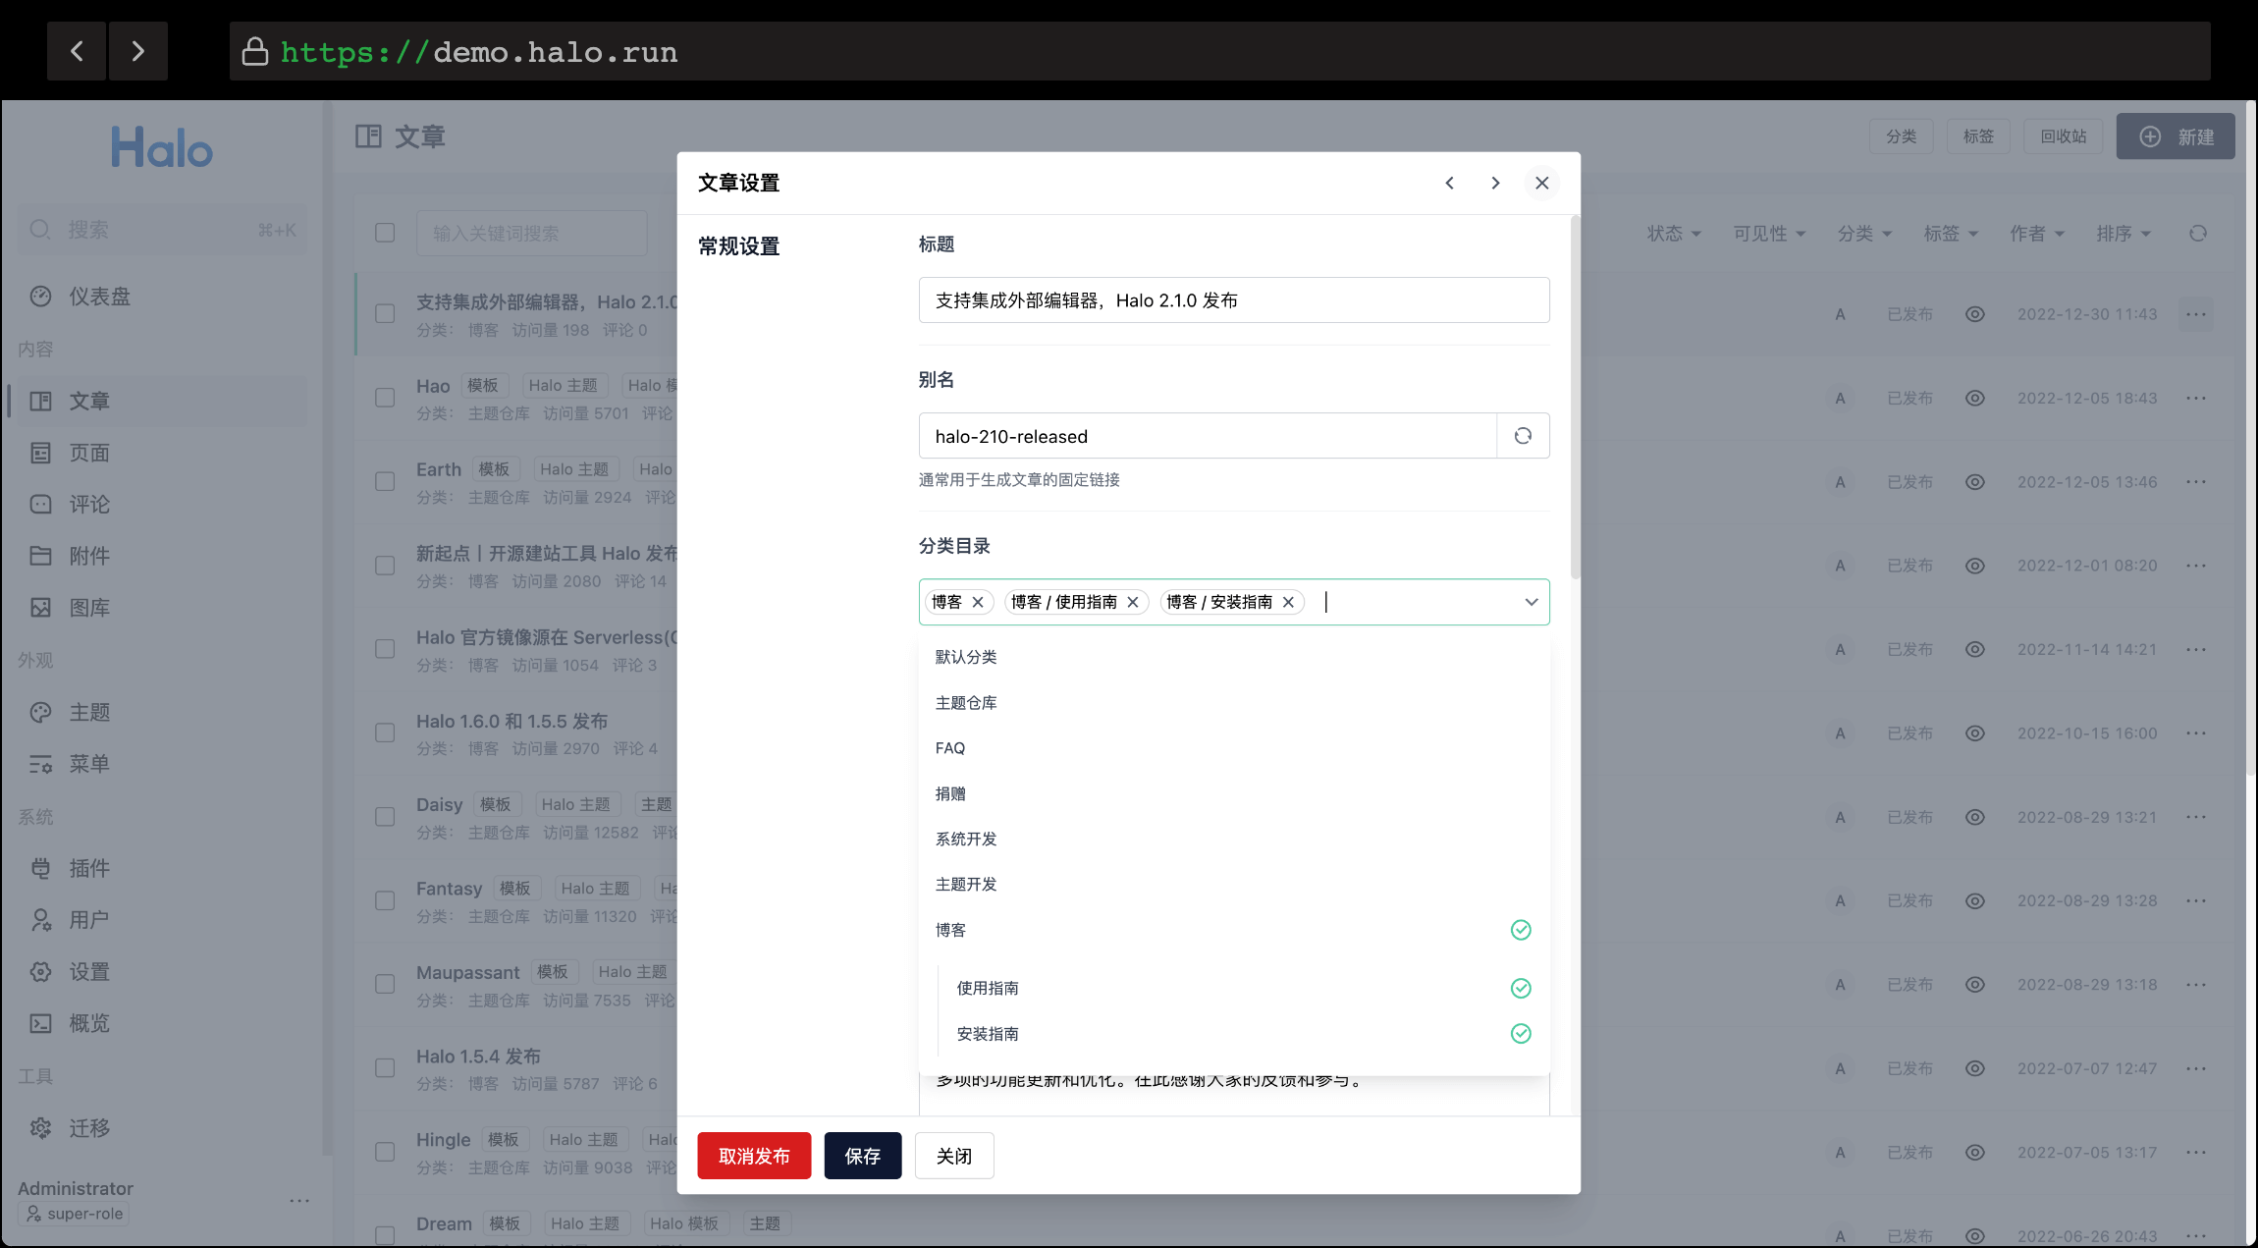
Task: Save article settings with 保存
Action: tap(862, 1156)
